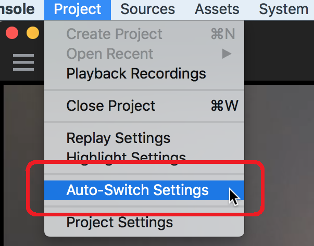
Task: Expand the Open Recent submenu entry
Action: (144, 54)
